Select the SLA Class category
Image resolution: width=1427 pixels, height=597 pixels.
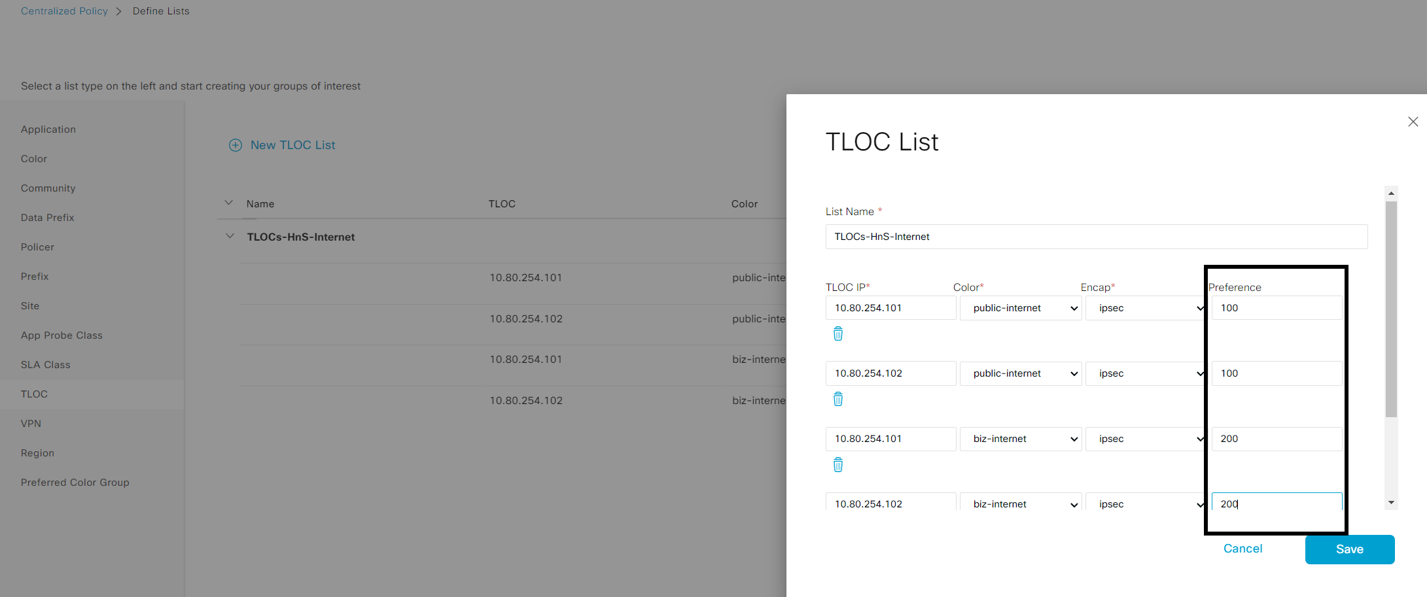pyautogui.click(x=45, y=364)
